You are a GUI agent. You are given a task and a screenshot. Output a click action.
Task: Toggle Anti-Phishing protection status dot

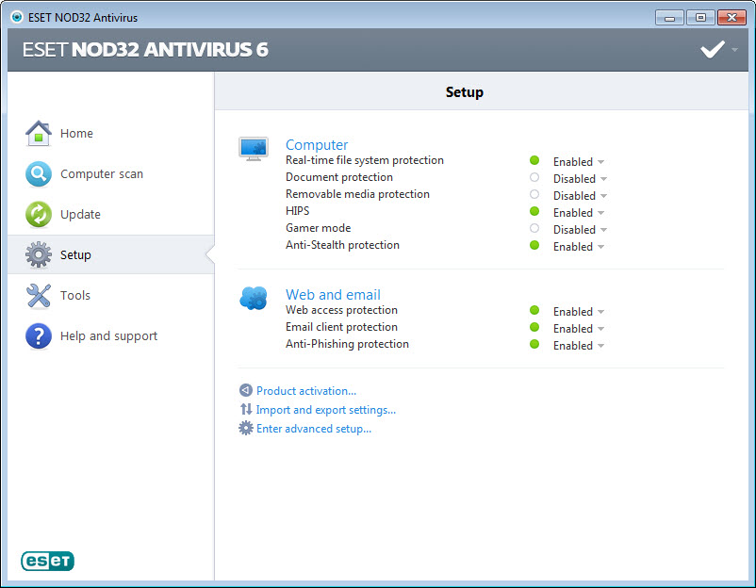(x=534, y=344)
